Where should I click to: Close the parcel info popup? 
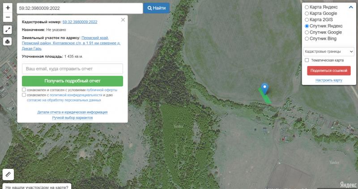tap(123, 20)
